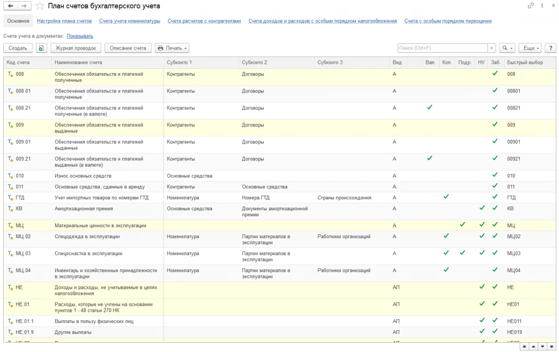The image size is (559, 352).
Task: Click the Создать button
Action: click(18, 48)
